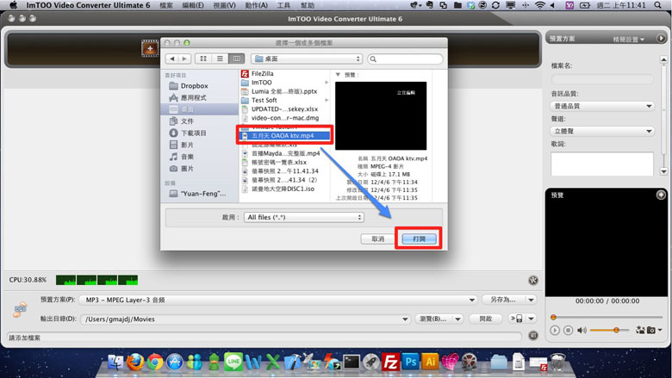Adjust the preview volume slider
Viewport: 672px width, 378px height.
click(616, 331)
